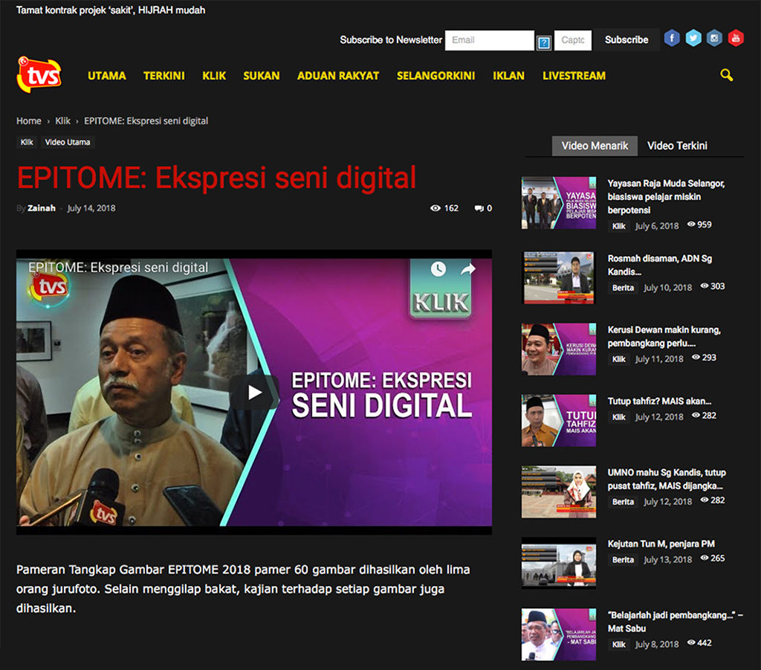Click the views eye icon showing 959
The height and width of the screenshot is (670, 761).
coord(691,225)
